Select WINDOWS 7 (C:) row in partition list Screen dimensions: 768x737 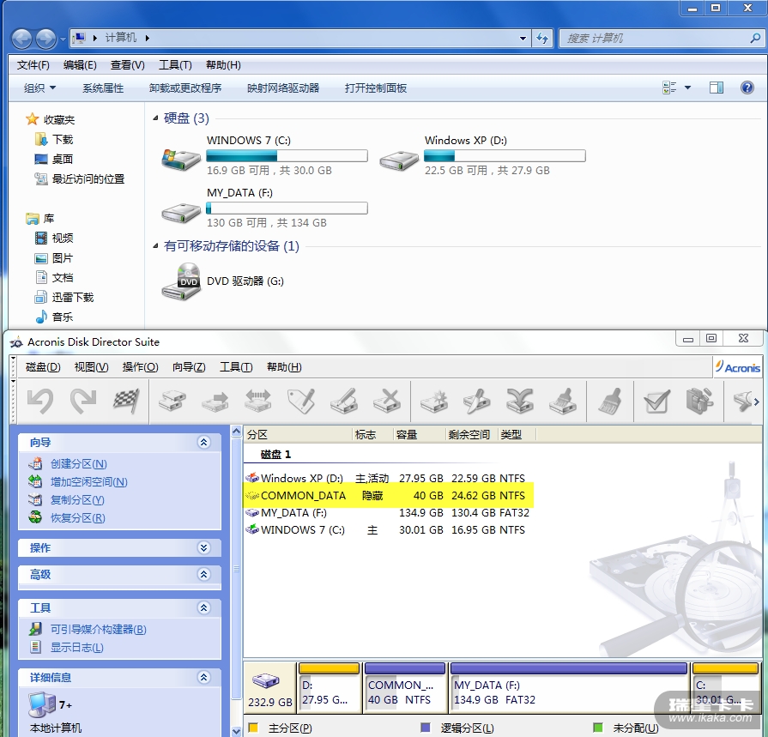(386, 530)
